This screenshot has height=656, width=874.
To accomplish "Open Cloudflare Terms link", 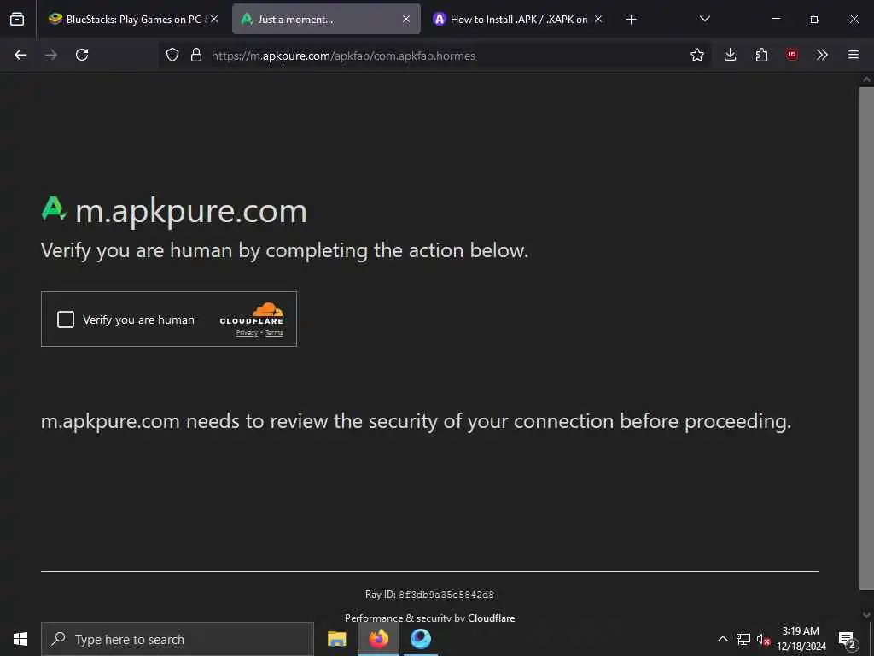I will [x=274, y=333].
